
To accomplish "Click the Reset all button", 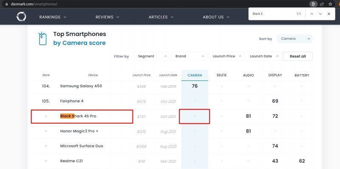I will point(298,56).
